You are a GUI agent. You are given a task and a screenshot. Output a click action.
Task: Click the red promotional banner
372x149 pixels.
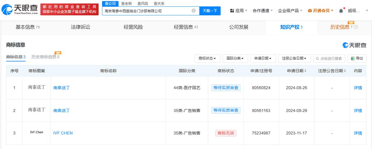click(x=69, y=9)
